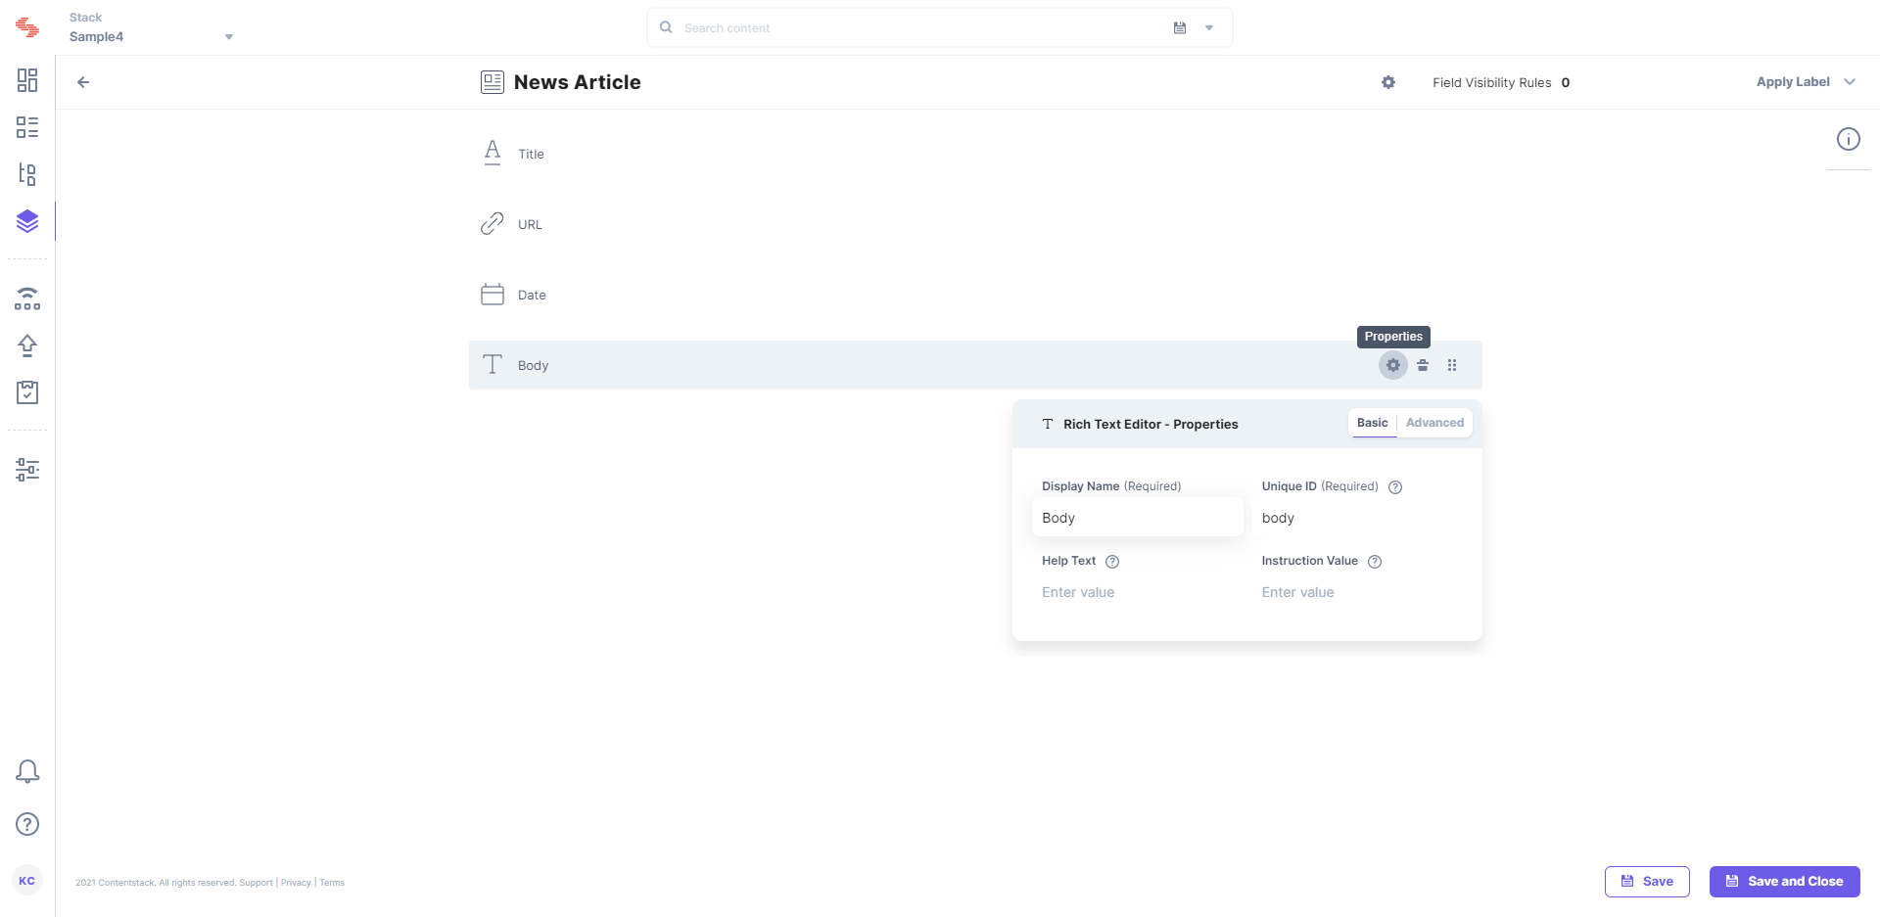Image resolution: width=1880 pixels, height=917 pixels.
Task: Open the Assets icon in sidebar
Action: point(27,174)
